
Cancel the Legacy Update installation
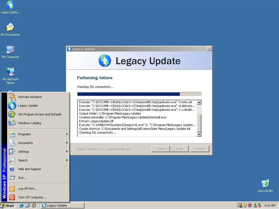[200, 149]
